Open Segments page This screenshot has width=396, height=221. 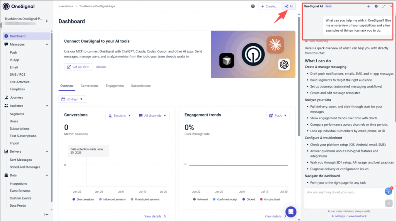(17, 114)
